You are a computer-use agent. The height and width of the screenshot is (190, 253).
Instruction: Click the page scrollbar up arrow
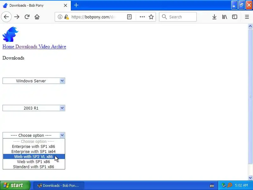pyautogui.click(x=250, y=26)
